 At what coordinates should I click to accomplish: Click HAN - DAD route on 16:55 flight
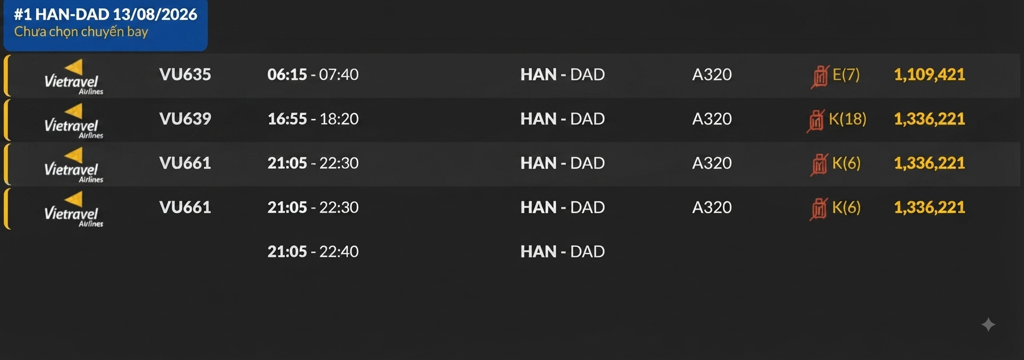pyautogui.click(x=562, y=119)
